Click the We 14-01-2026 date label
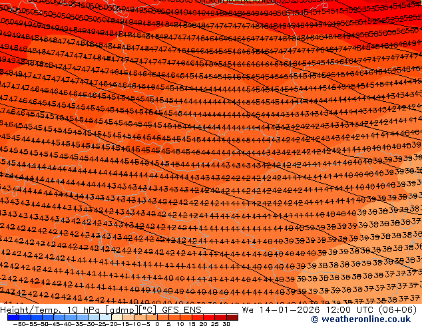The width and height of the screenshot is (422, 326). click(281, 310)
